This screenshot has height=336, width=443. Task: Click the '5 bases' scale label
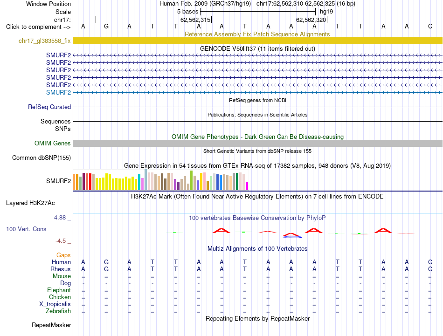point(187,12)
